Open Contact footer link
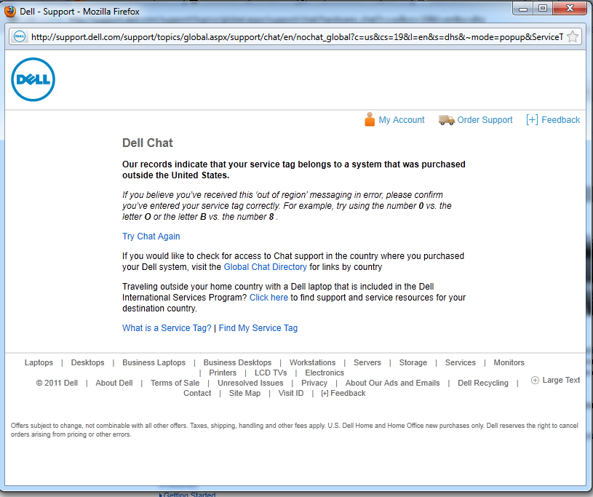 click(x=197, y=393)
